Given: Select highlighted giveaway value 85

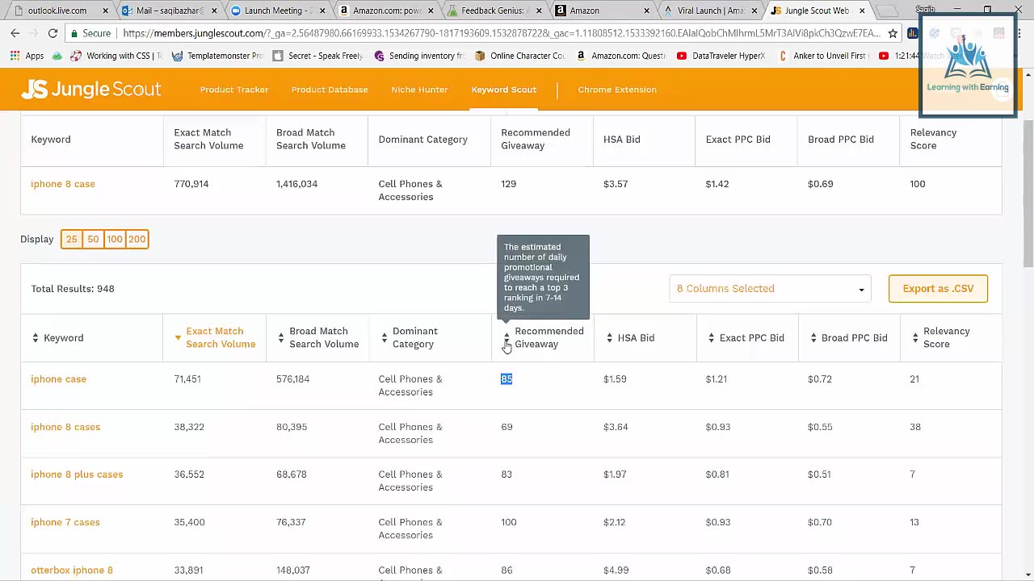Looking at the screenshot, I should click(506, 379).
